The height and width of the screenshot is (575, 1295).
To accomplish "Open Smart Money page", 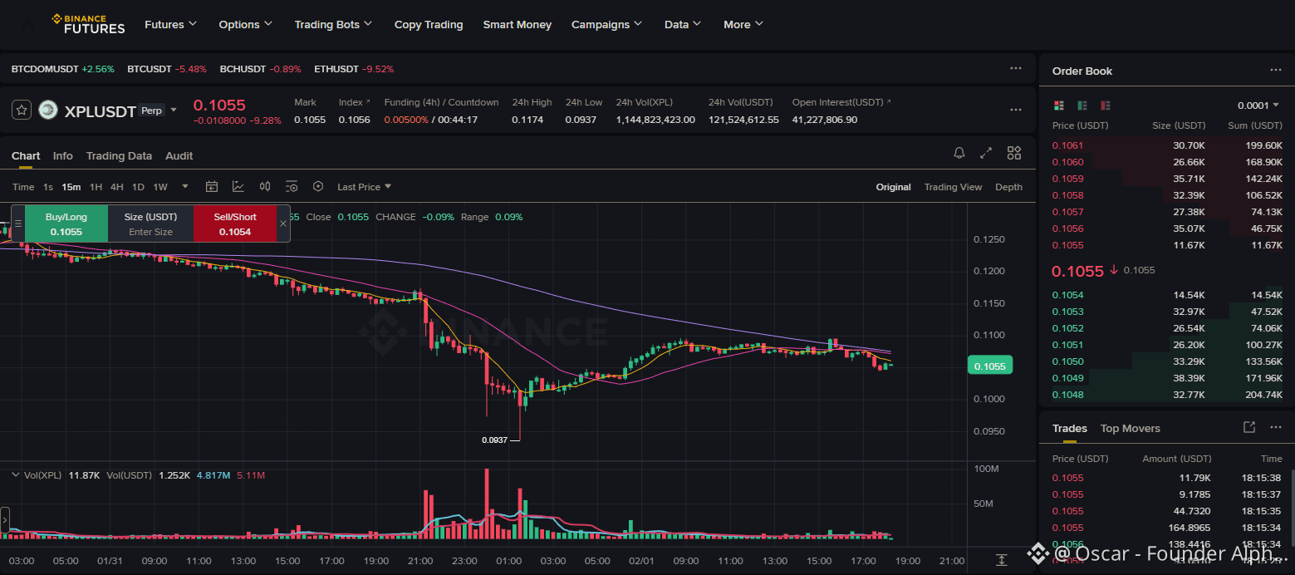I will coord(518,24).
